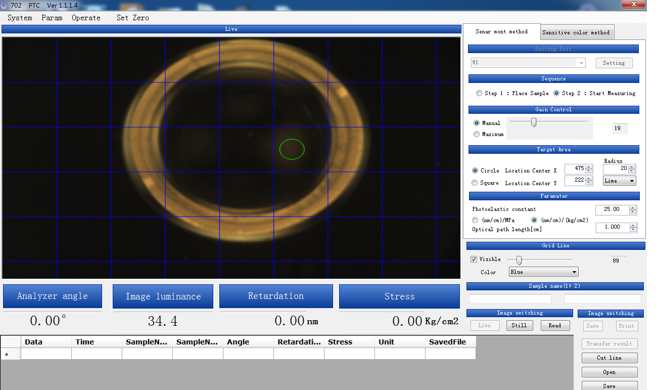
Task: Decrease Location Center Y spinner down arrow
Action: pyautogui.click(x=588, y=183)
